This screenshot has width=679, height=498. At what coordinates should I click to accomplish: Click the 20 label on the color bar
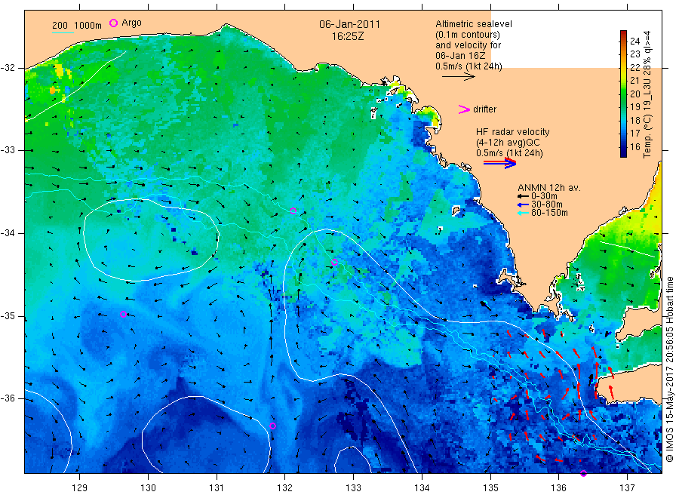tap(634, 94)
